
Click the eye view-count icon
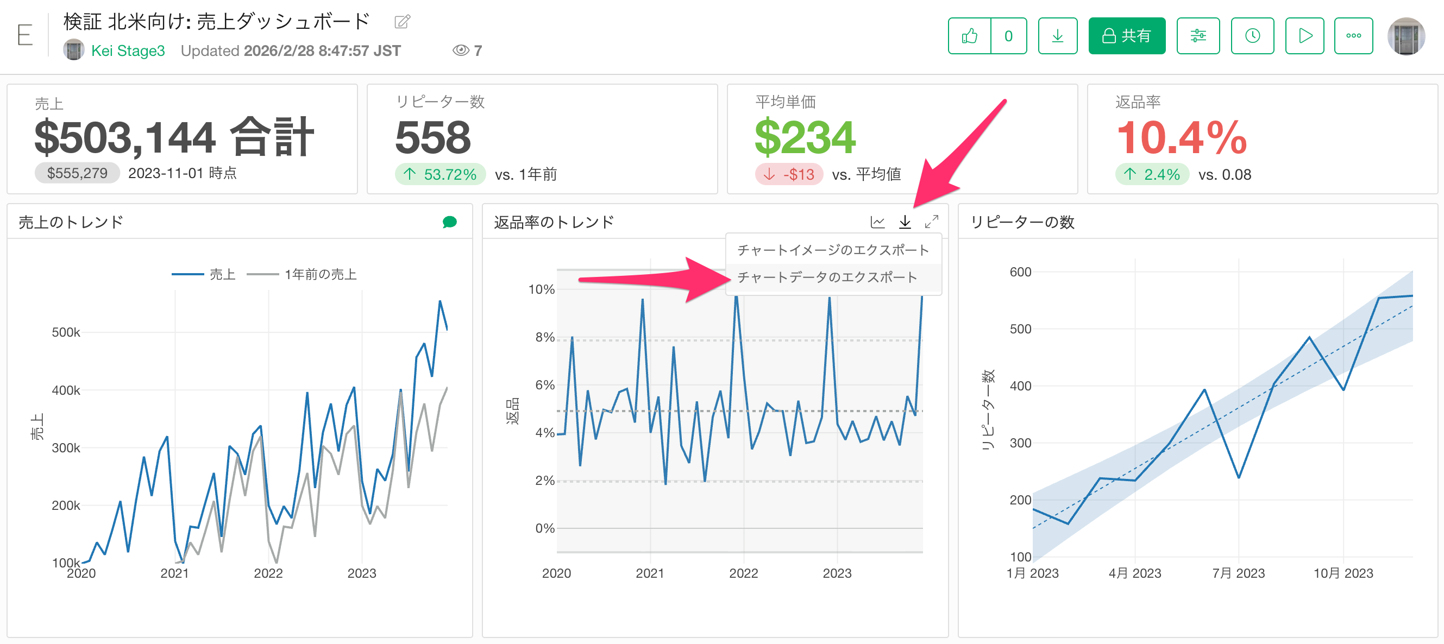tap(460, 50)
